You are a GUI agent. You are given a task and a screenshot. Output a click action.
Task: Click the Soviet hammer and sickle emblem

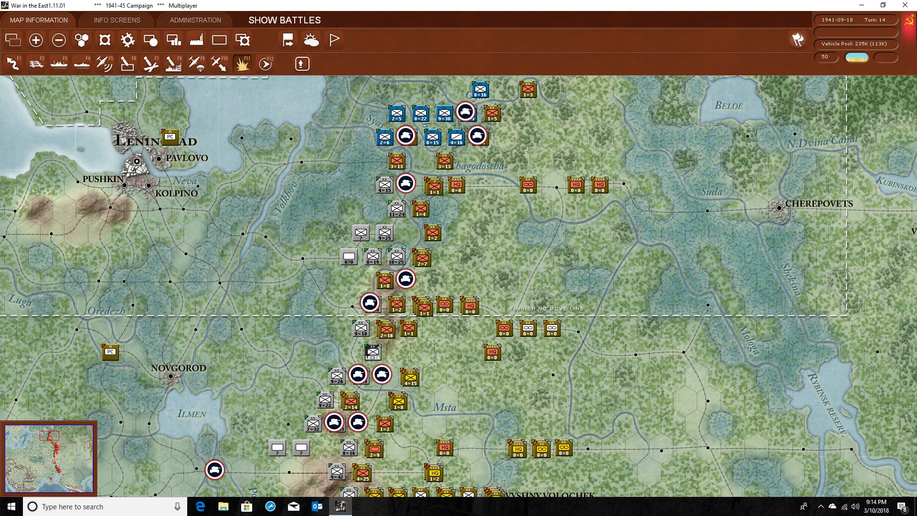coord(909,21)
